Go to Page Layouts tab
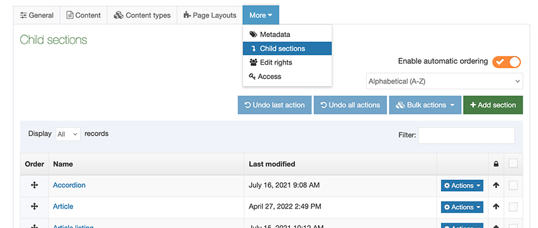This screenshot has height=228, width=538. [210, 16]
